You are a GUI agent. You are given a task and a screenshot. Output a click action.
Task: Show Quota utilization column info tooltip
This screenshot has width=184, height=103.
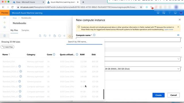tap(77, 54)
